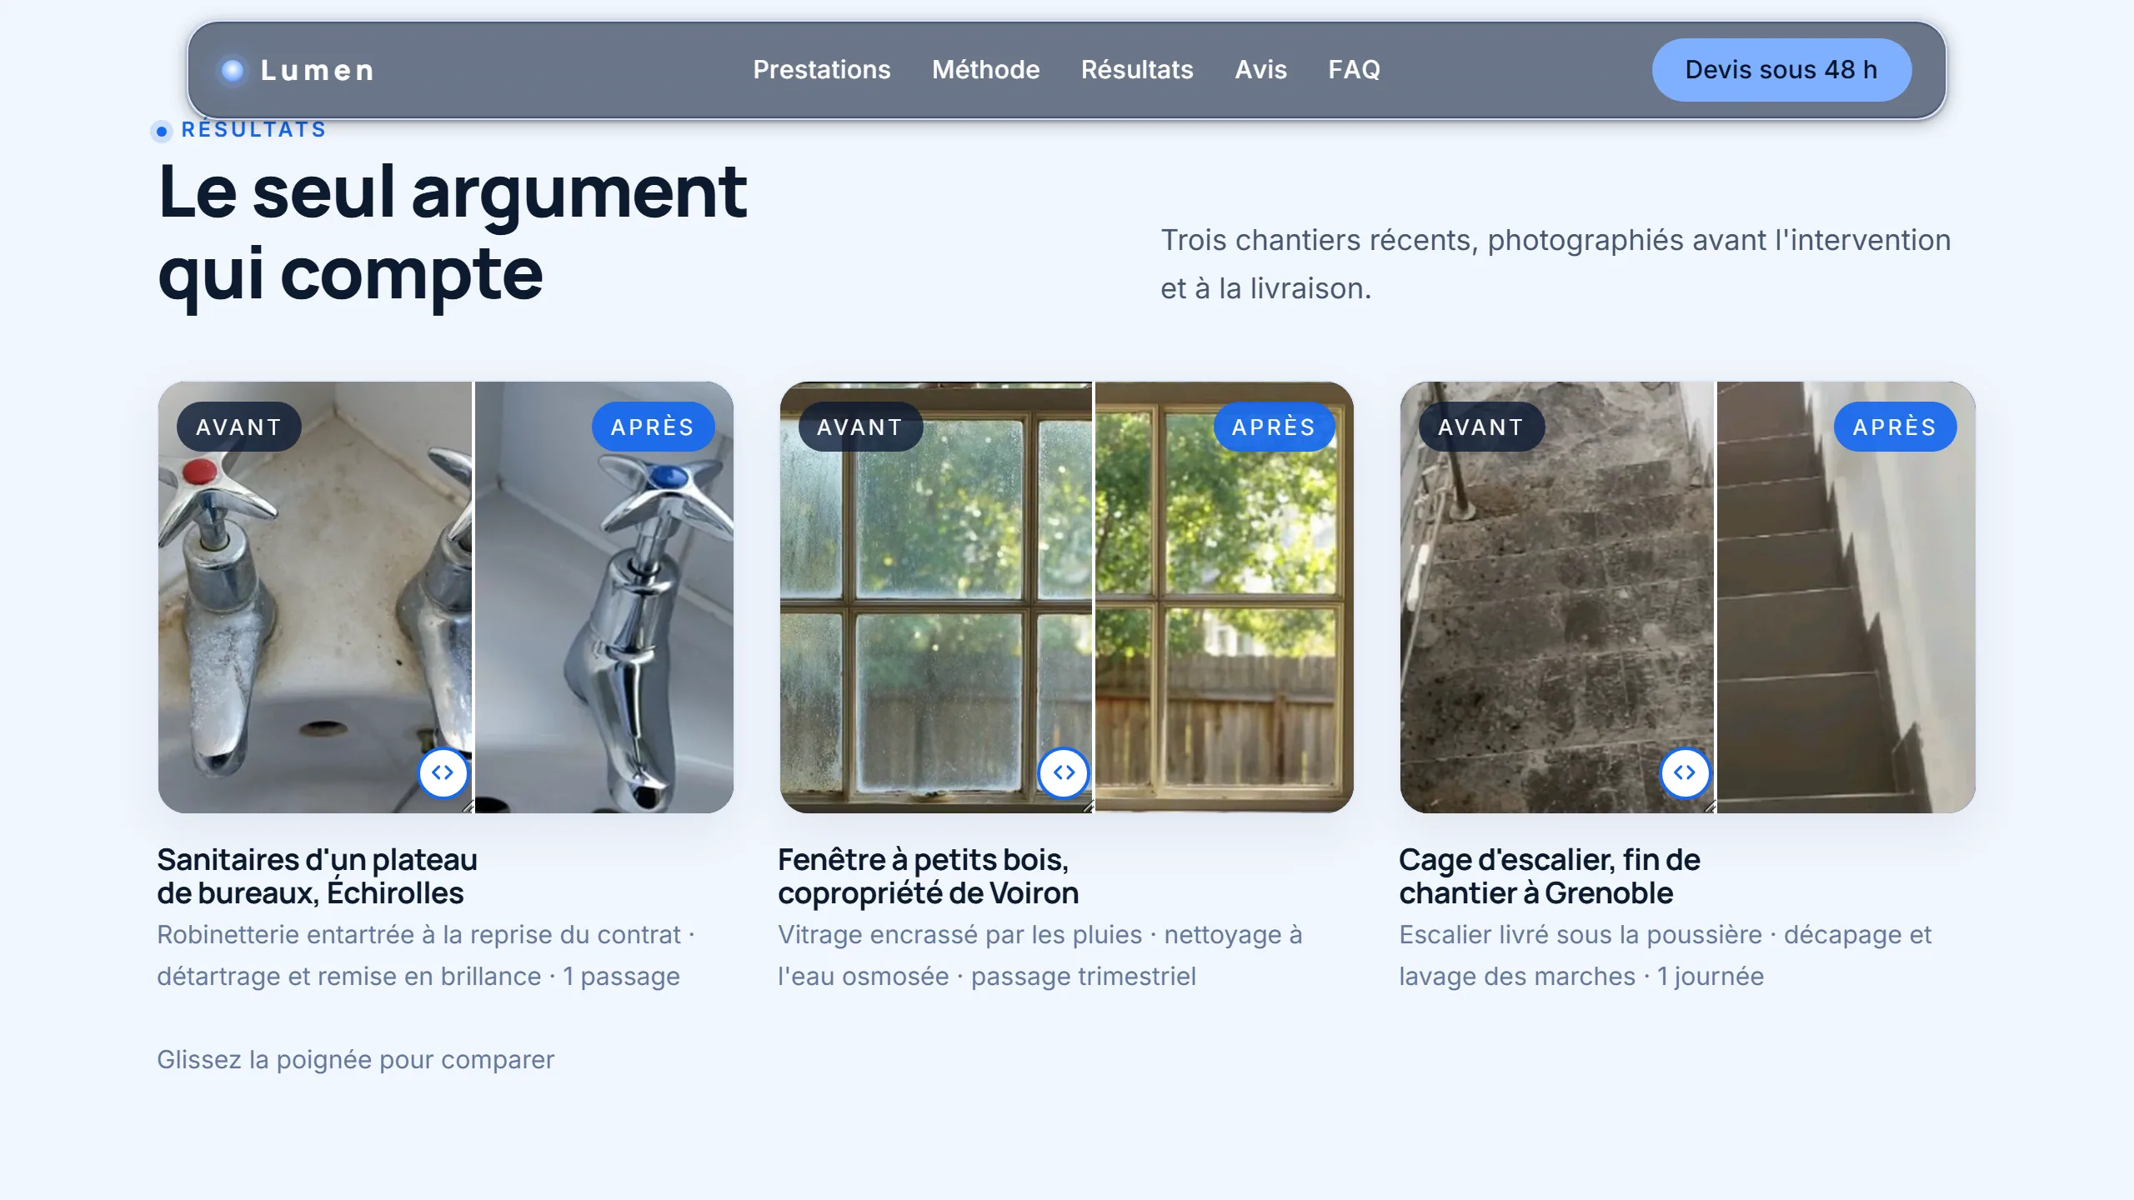Screen dimensions: 2134x1200
Task: Click the Fenêtre à petits bois title
Action: click(x=928, y=876)
